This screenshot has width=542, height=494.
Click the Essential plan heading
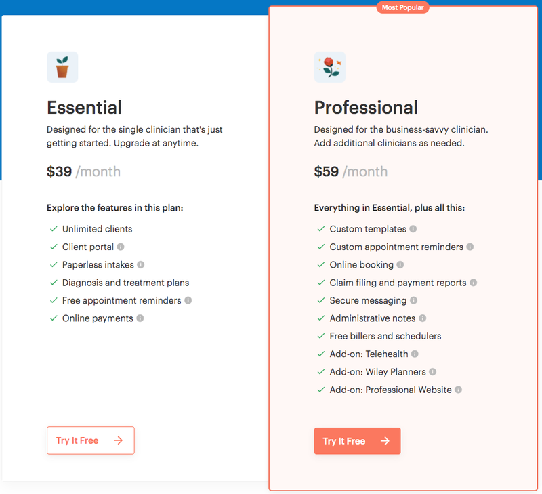(84, 108)
